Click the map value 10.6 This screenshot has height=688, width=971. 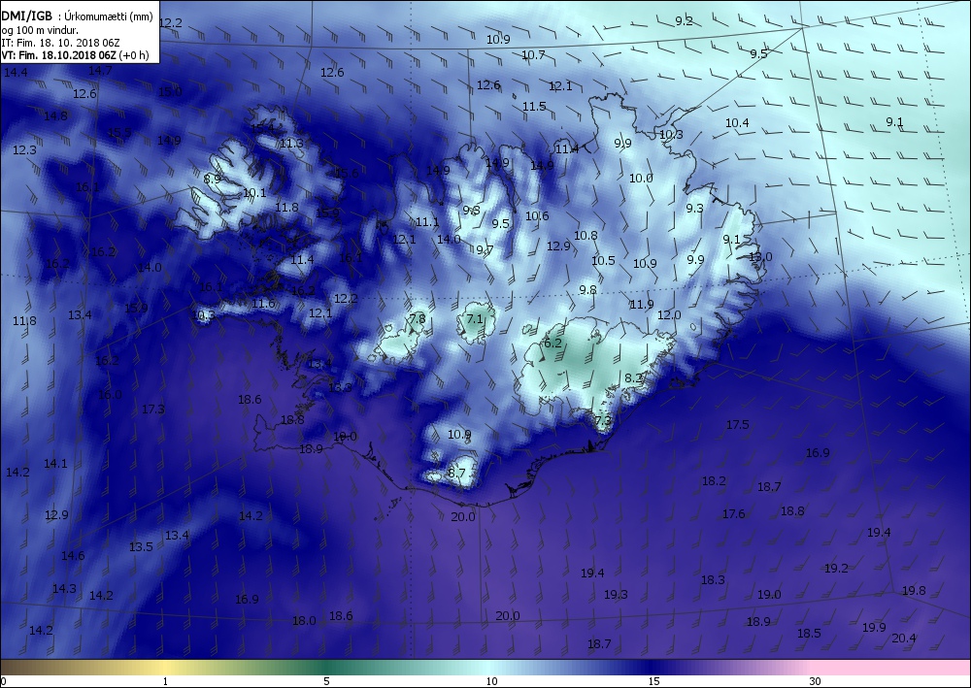pos(537,216)
